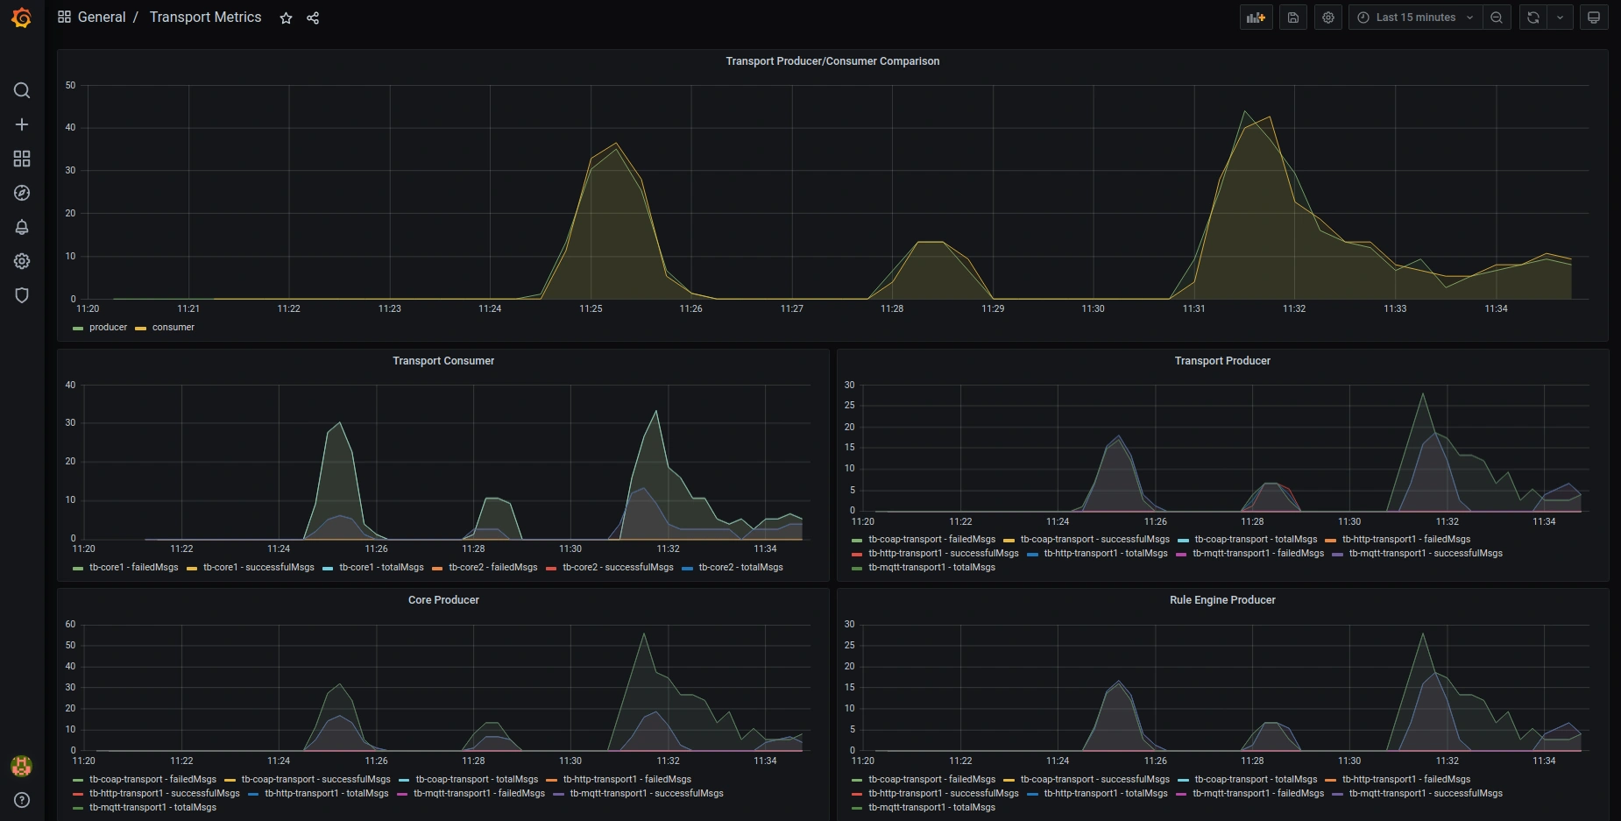
Task: Open the Last 15 minutes time picker
Action: point(1415,18)
